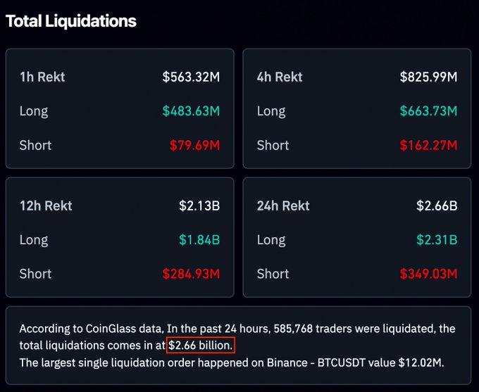Click the 24h Rekt total $2.66B
This screenshot has width=479, height=392.
437,206
